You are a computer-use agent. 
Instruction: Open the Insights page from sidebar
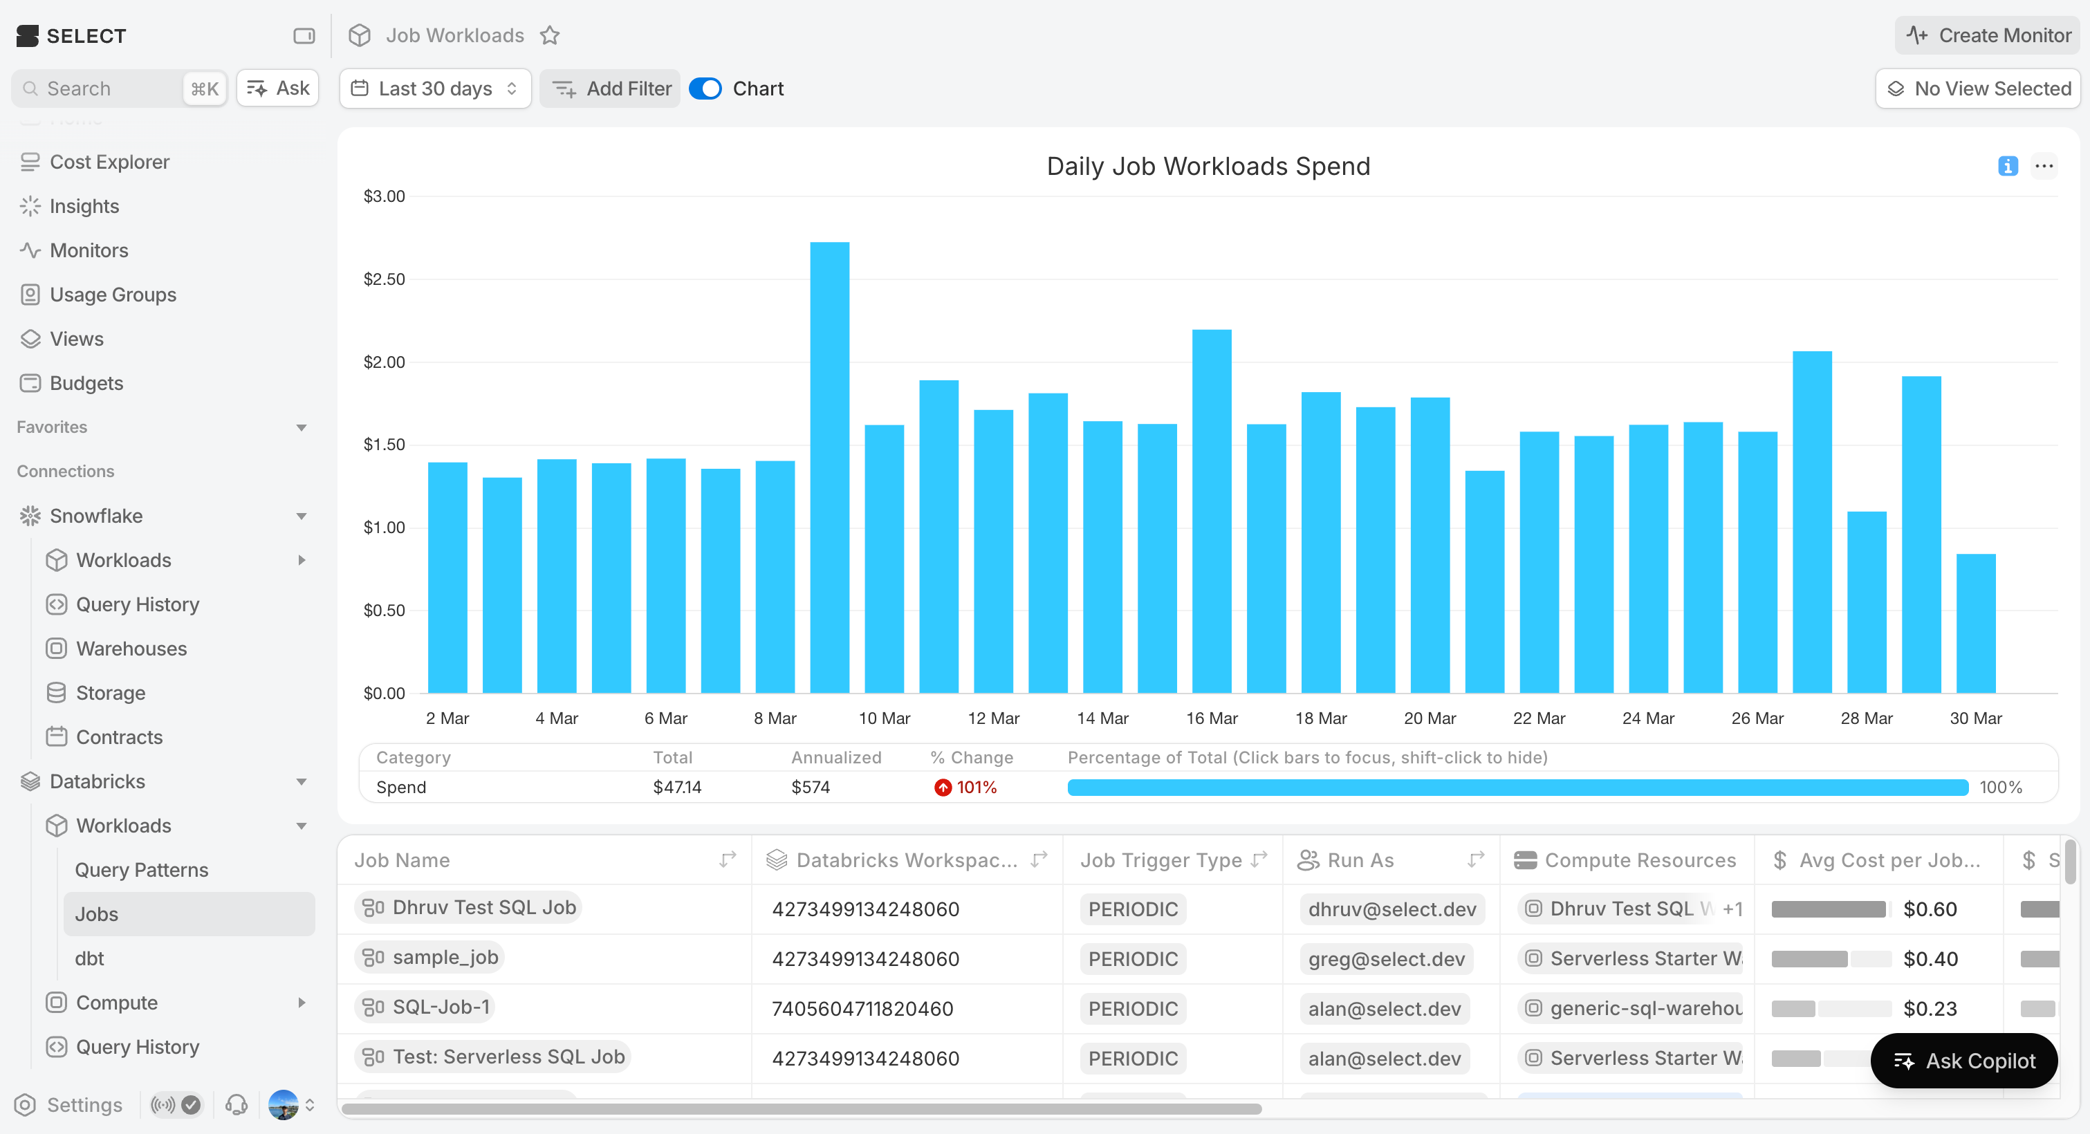coord(84,206)
